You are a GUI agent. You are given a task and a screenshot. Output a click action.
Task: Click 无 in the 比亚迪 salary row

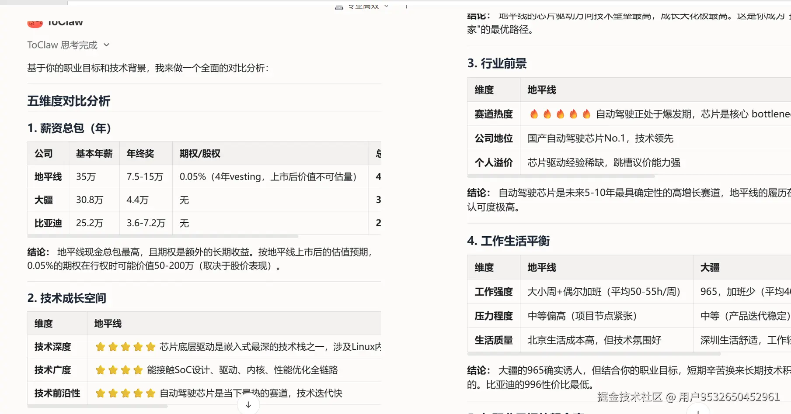point(184,223)
